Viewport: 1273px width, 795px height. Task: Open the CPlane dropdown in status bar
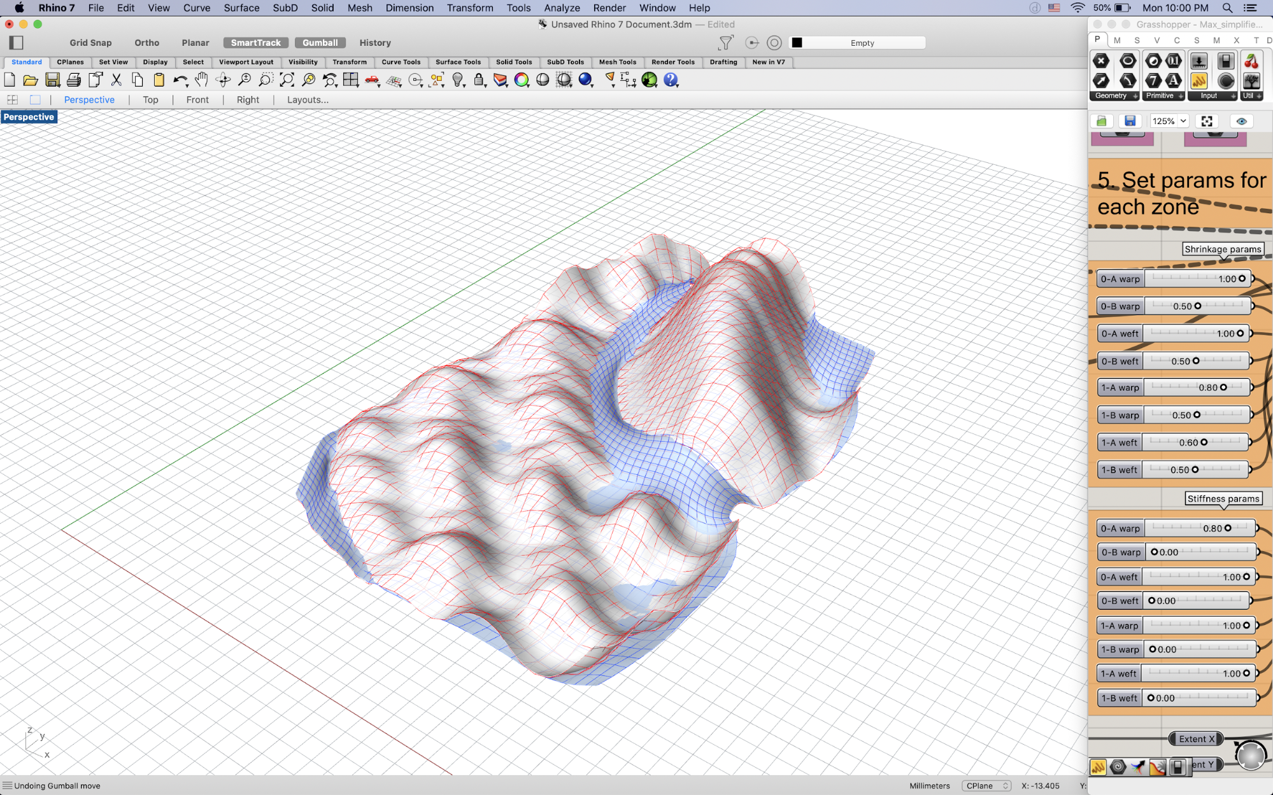(986, 785)
